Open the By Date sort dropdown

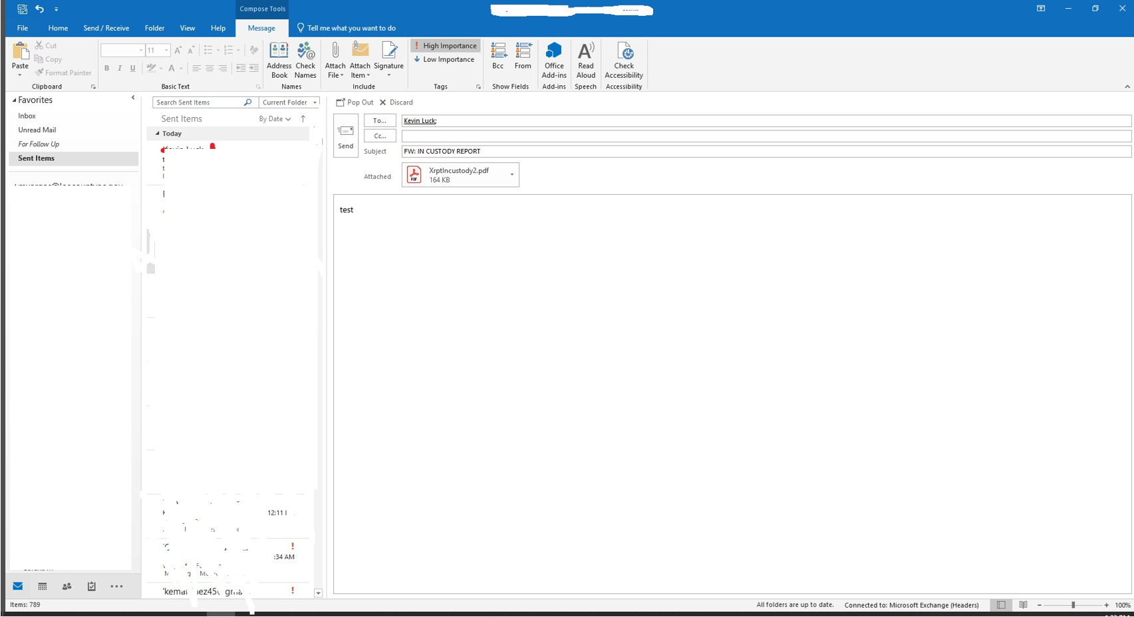pos(275,119)
